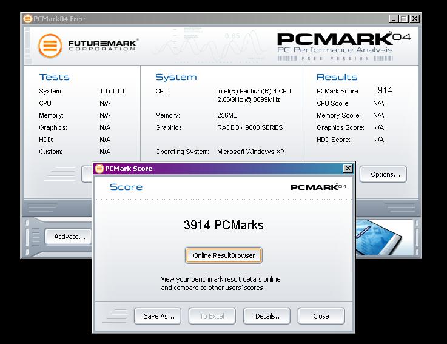Click the System section heading
Image resolution: width=447 pixels, height=344 pixels.
point(176,77)
